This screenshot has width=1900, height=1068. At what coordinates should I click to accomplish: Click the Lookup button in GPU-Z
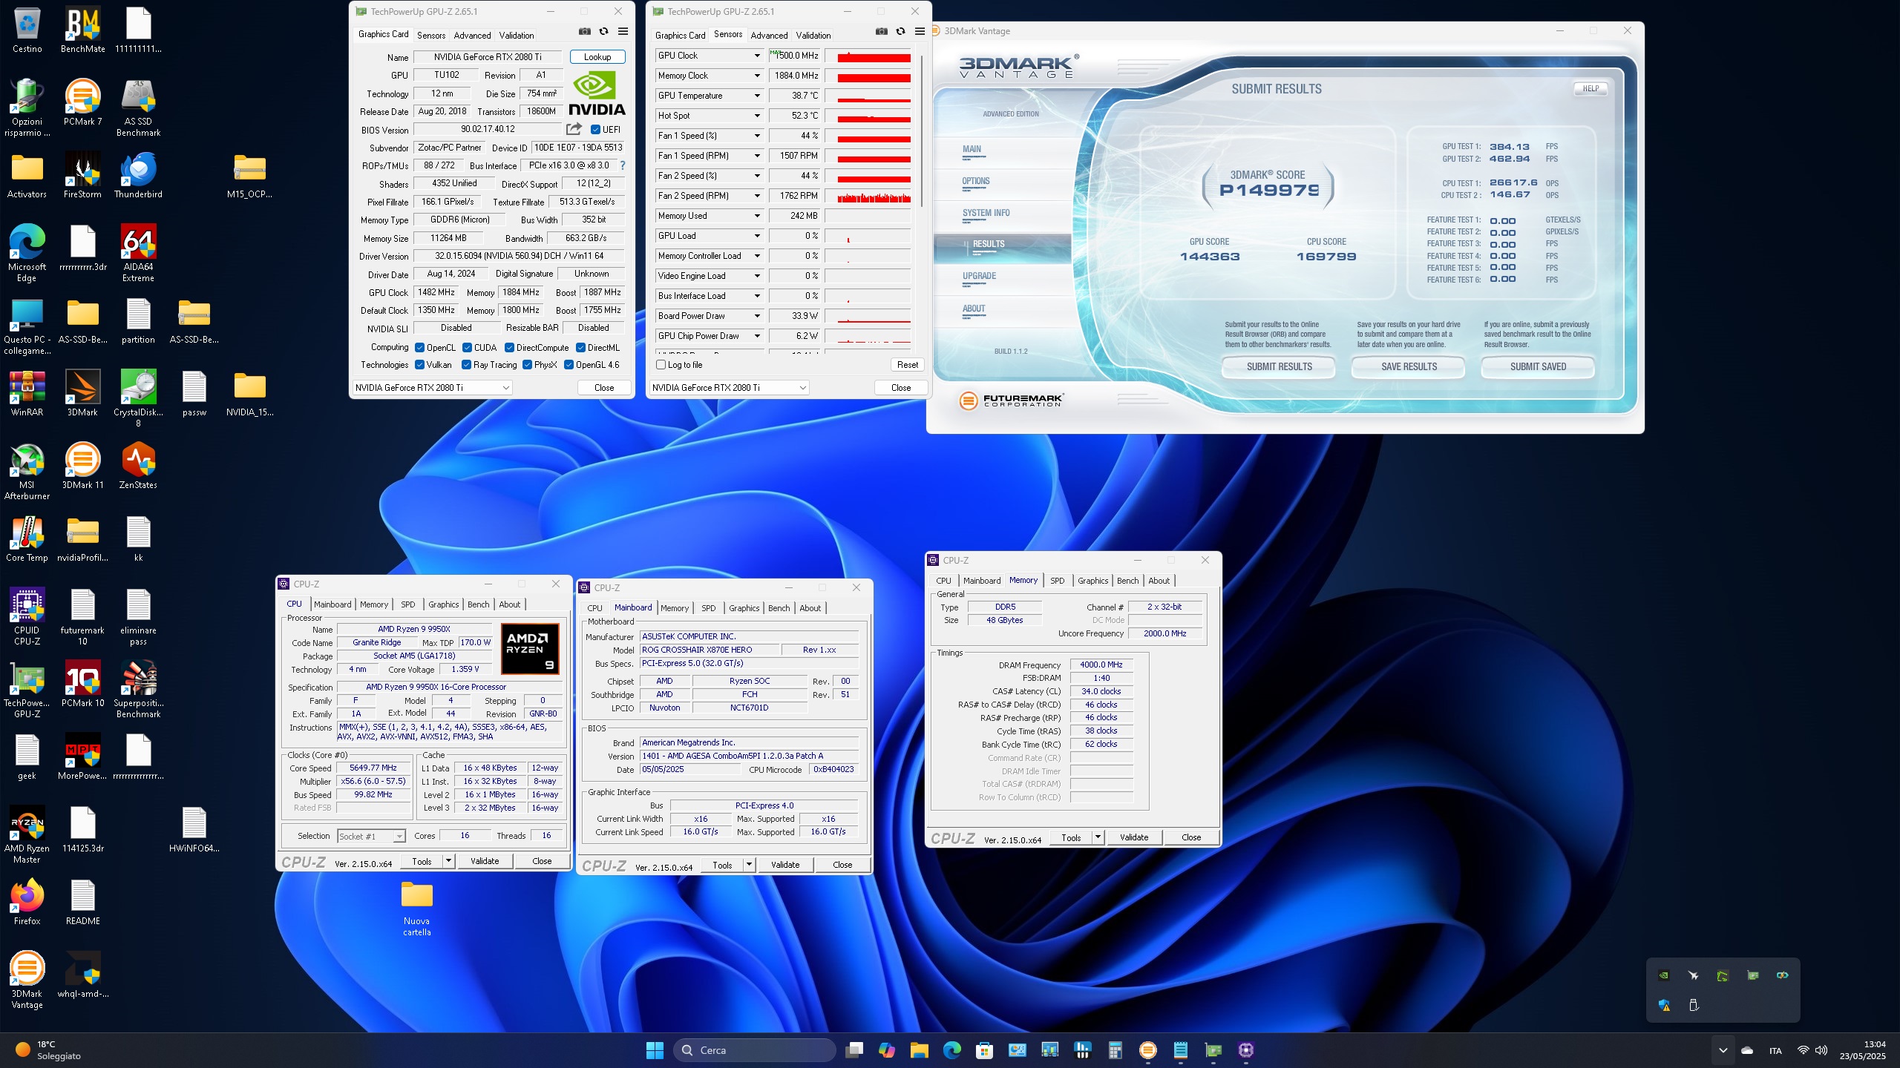597,57
